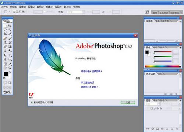The image size is (184, 132).
Task: Click add layer style icon in Layers panel
Action: [x=153, y=129]
